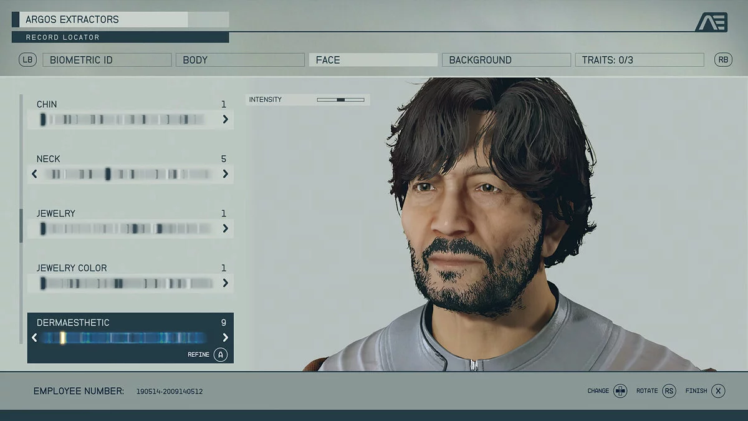748x421 pixels.
Task: Click right arrow on Neck selector
Action: (225, 174)
